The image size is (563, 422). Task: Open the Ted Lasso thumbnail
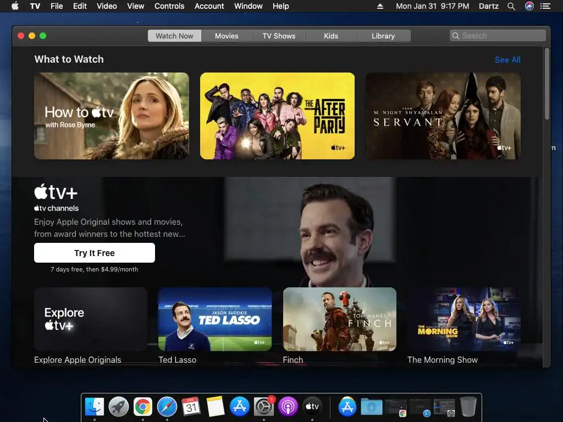(x=215, y=319)
